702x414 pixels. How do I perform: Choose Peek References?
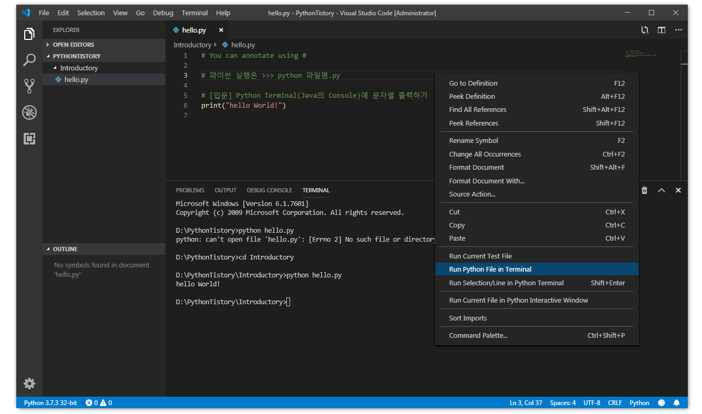537,123
